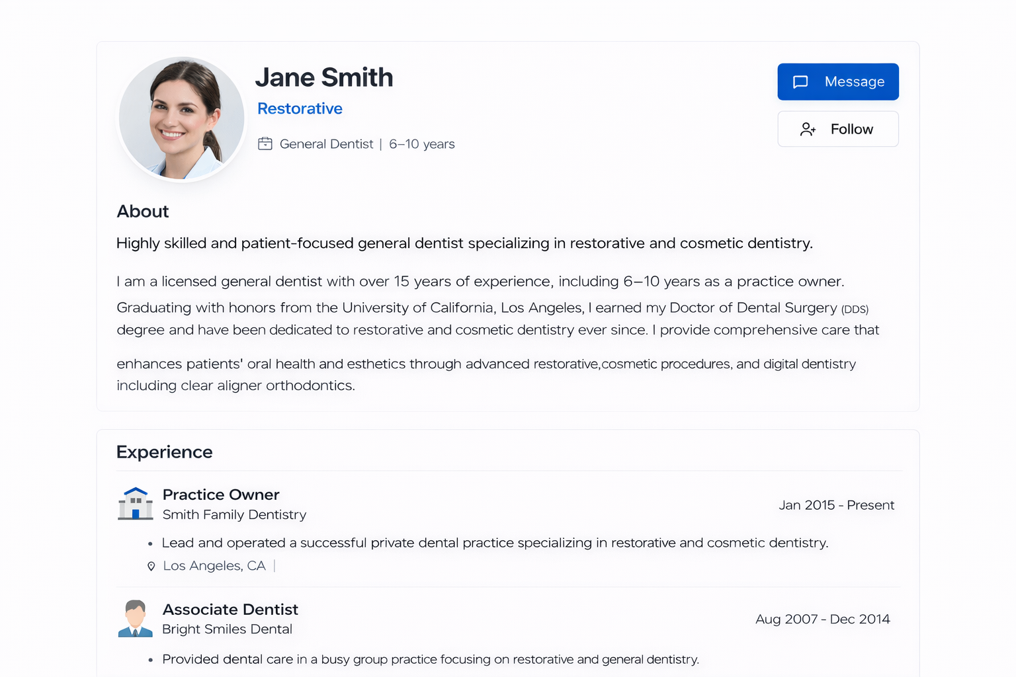Viewport: 1016px width, 677px height.
Task: Click the chat bubble icon on Message button
Action: (x=800, y=81)
